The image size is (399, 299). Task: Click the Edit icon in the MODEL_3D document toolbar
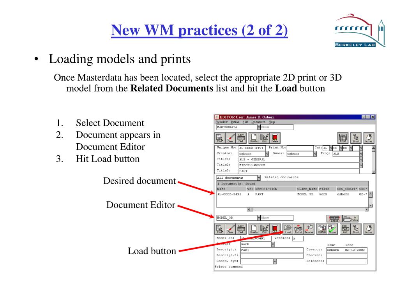pos(265,229)
